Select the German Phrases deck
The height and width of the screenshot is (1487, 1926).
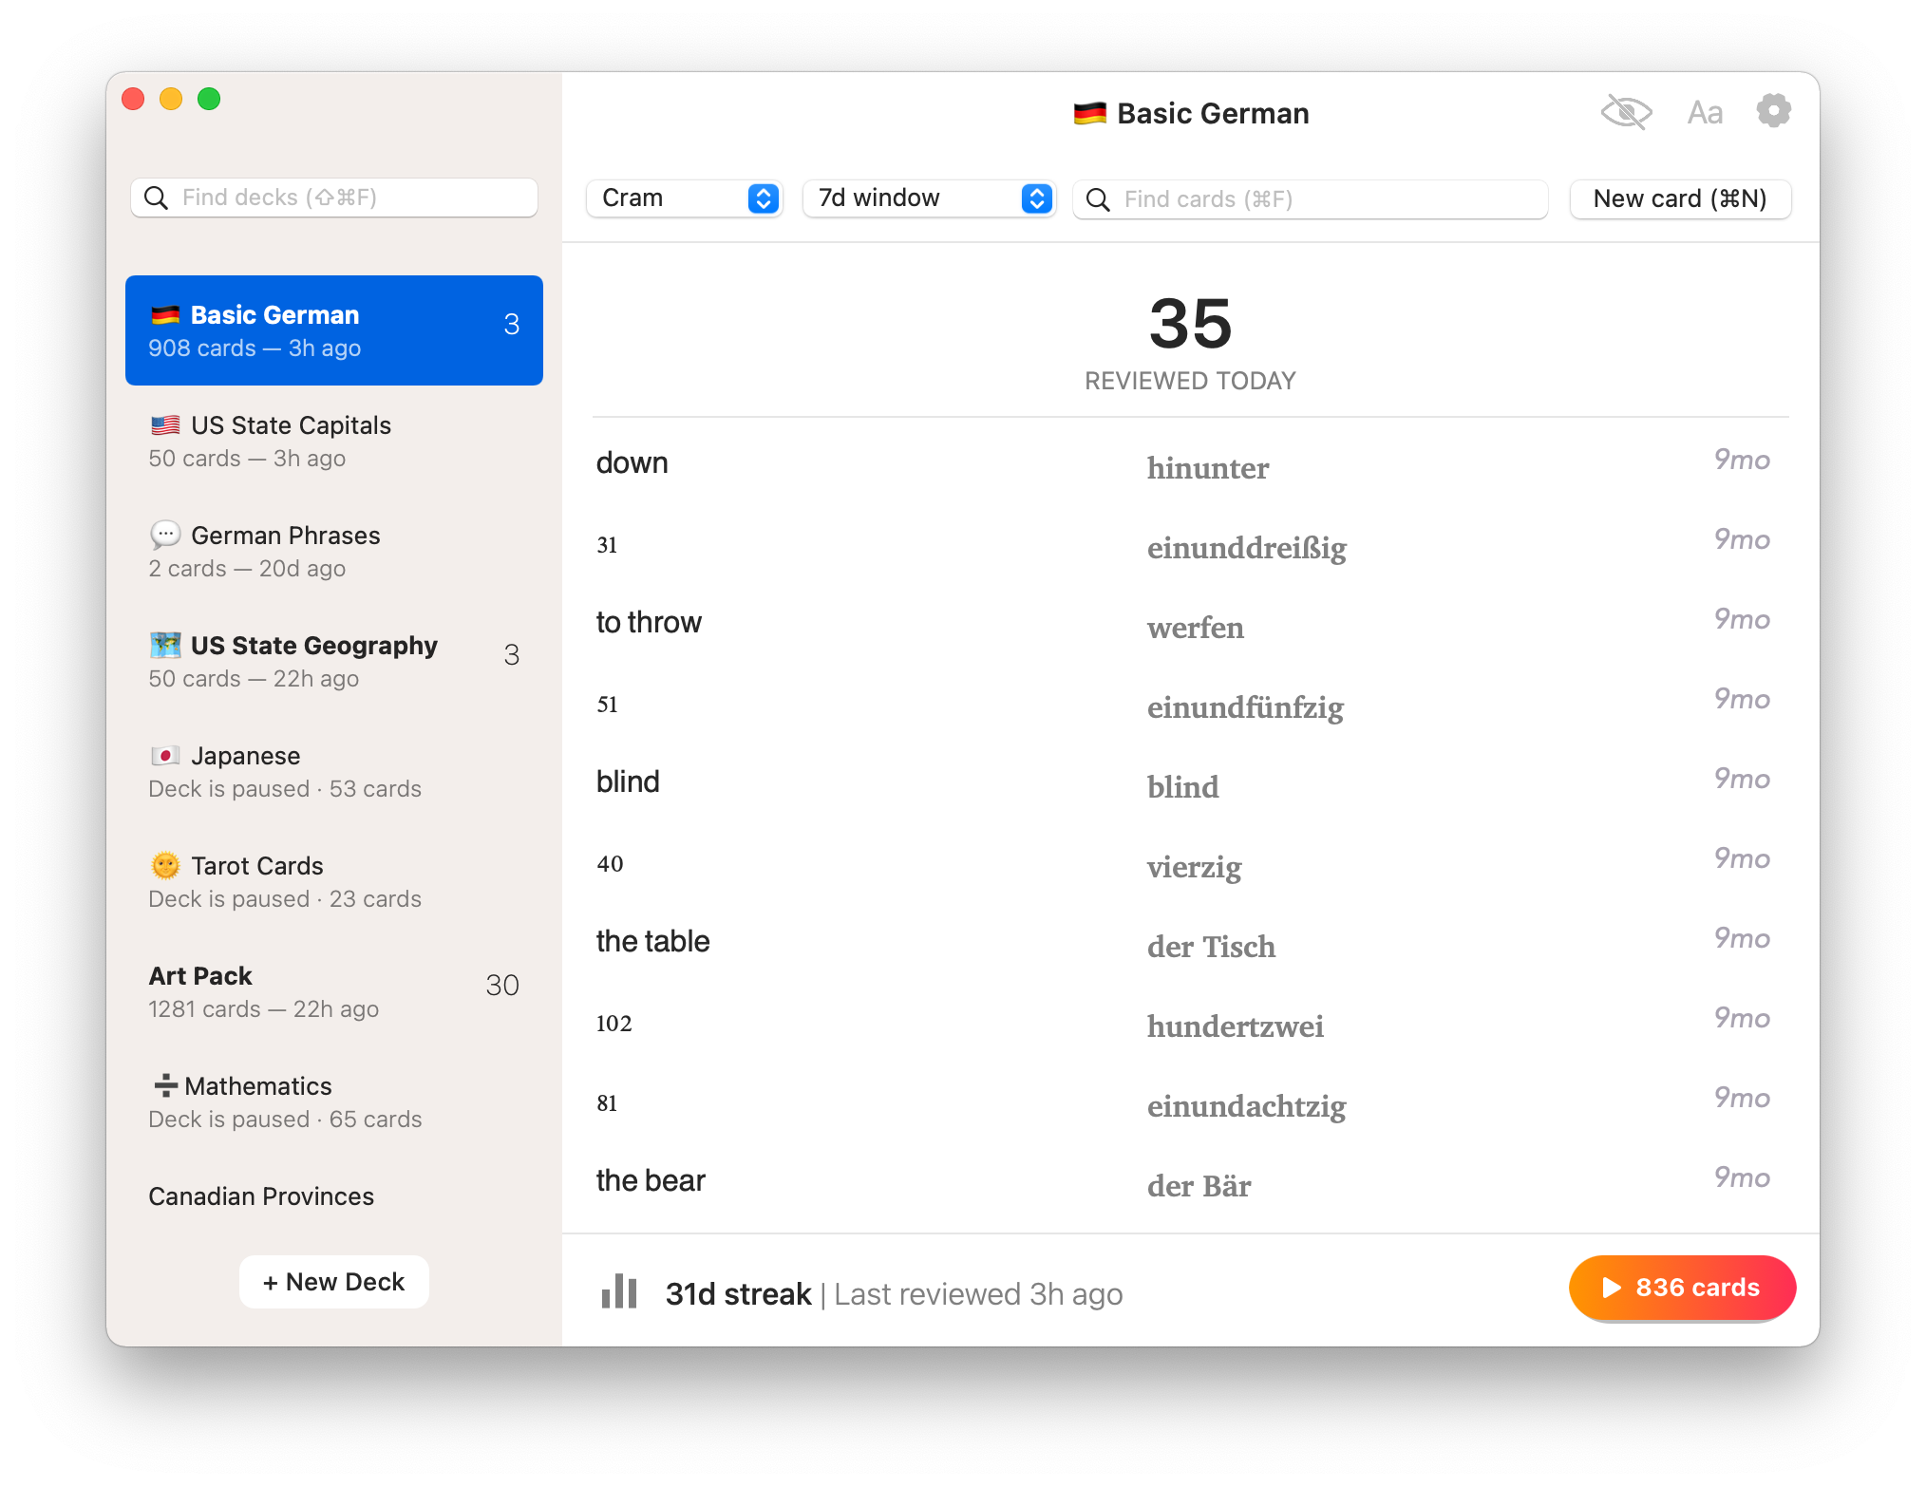pos(334,551)
